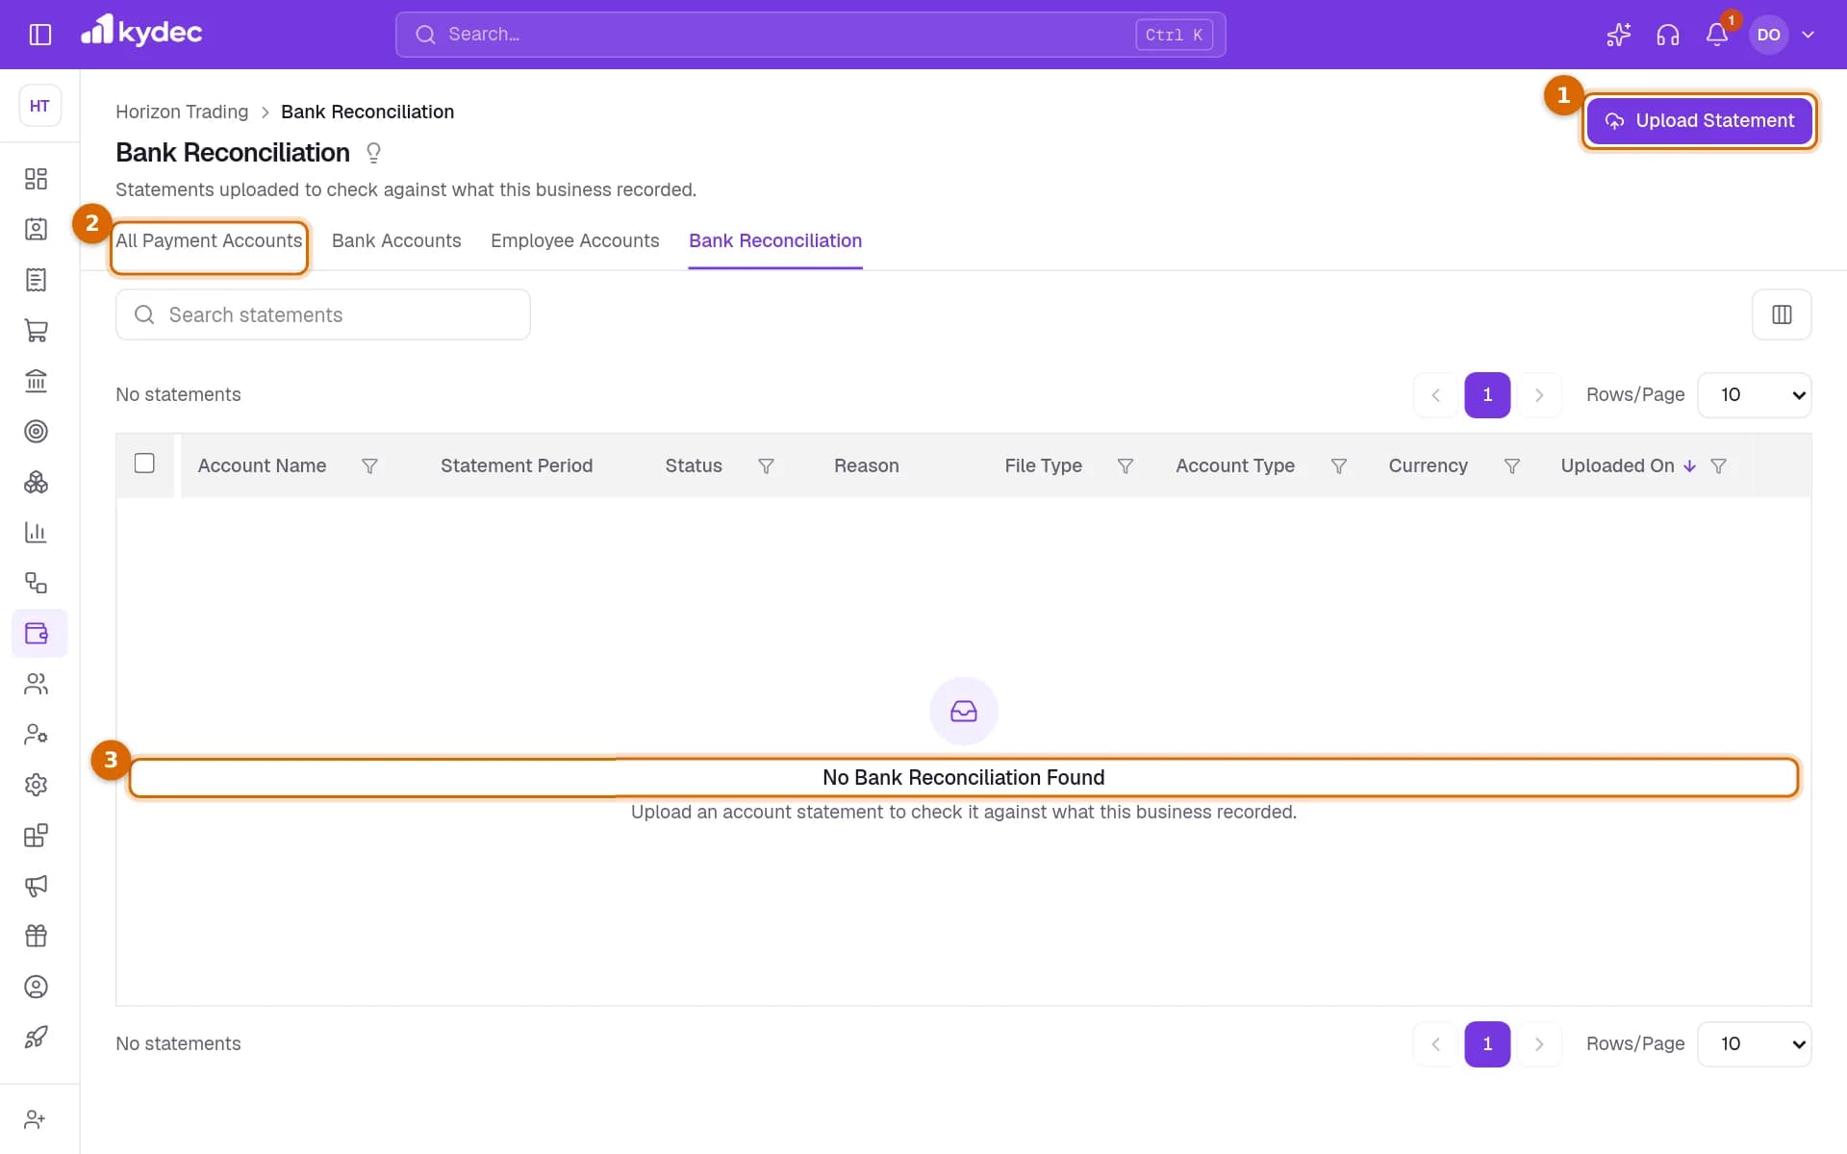1847x1154 pixels.
Task: Open the rocket icon in sidebar
Action: pyautogui.click(x=36, y=1037)
